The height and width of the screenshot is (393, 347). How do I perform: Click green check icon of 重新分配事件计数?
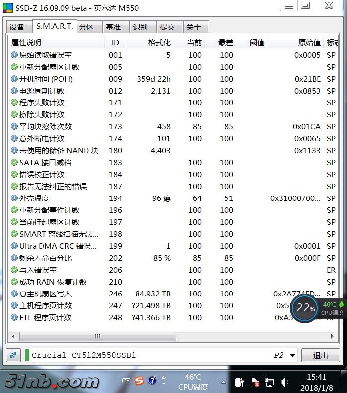[14, 210]
